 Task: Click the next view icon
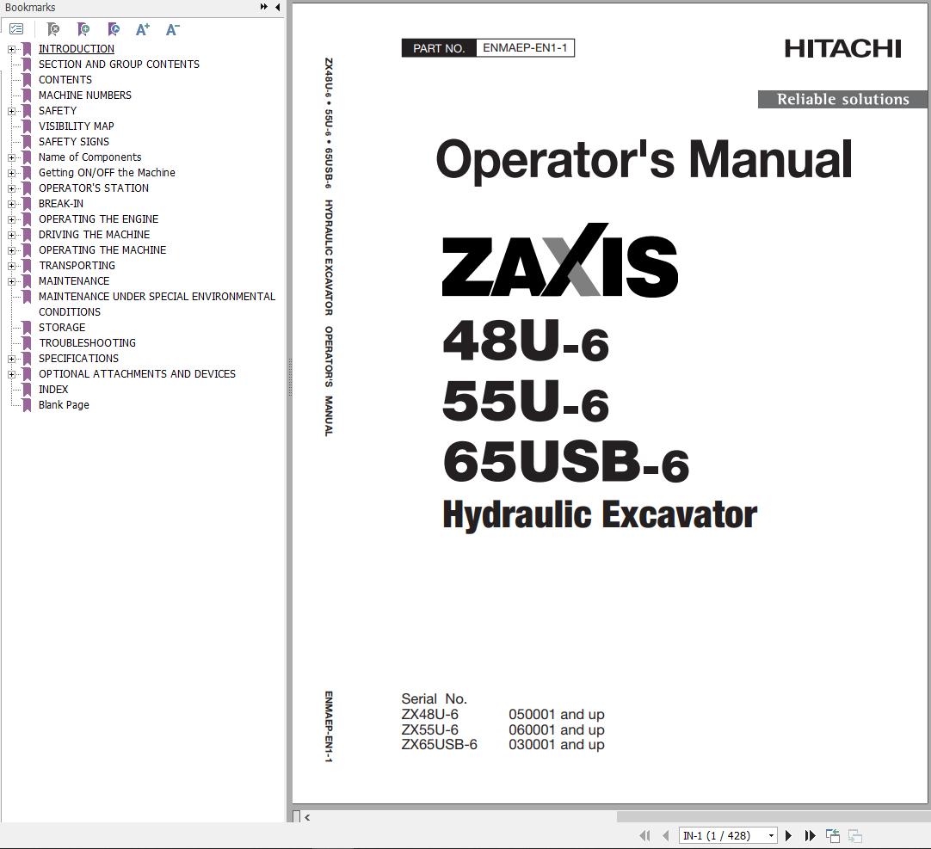(855, 835)
